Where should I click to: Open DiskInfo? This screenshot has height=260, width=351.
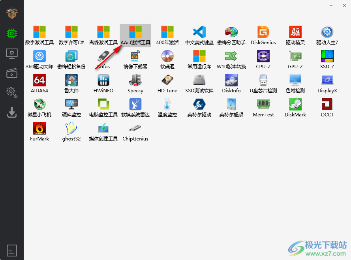point(231,84)
